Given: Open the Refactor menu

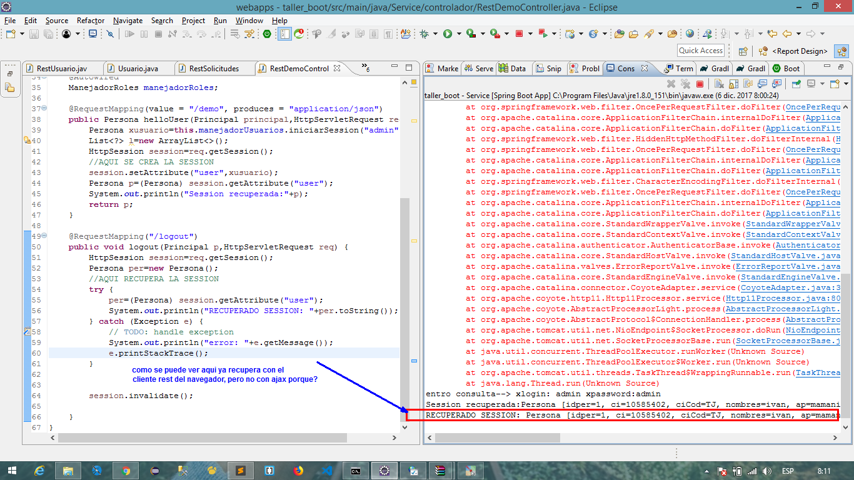Looking at the screenshot, I should (91, 20).
